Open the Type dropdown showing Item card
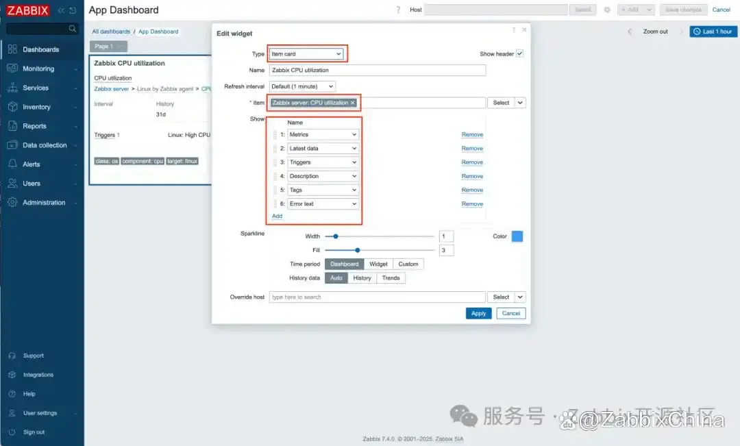 coord(306,54)
